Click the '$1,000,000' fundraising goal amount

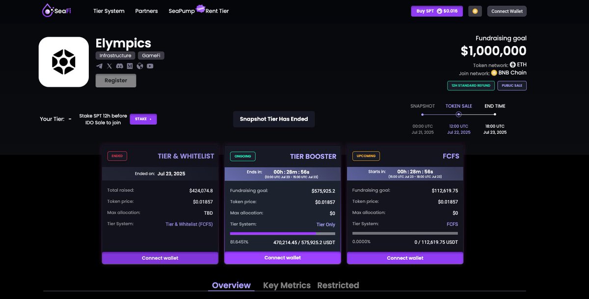[x=493, y=50]
